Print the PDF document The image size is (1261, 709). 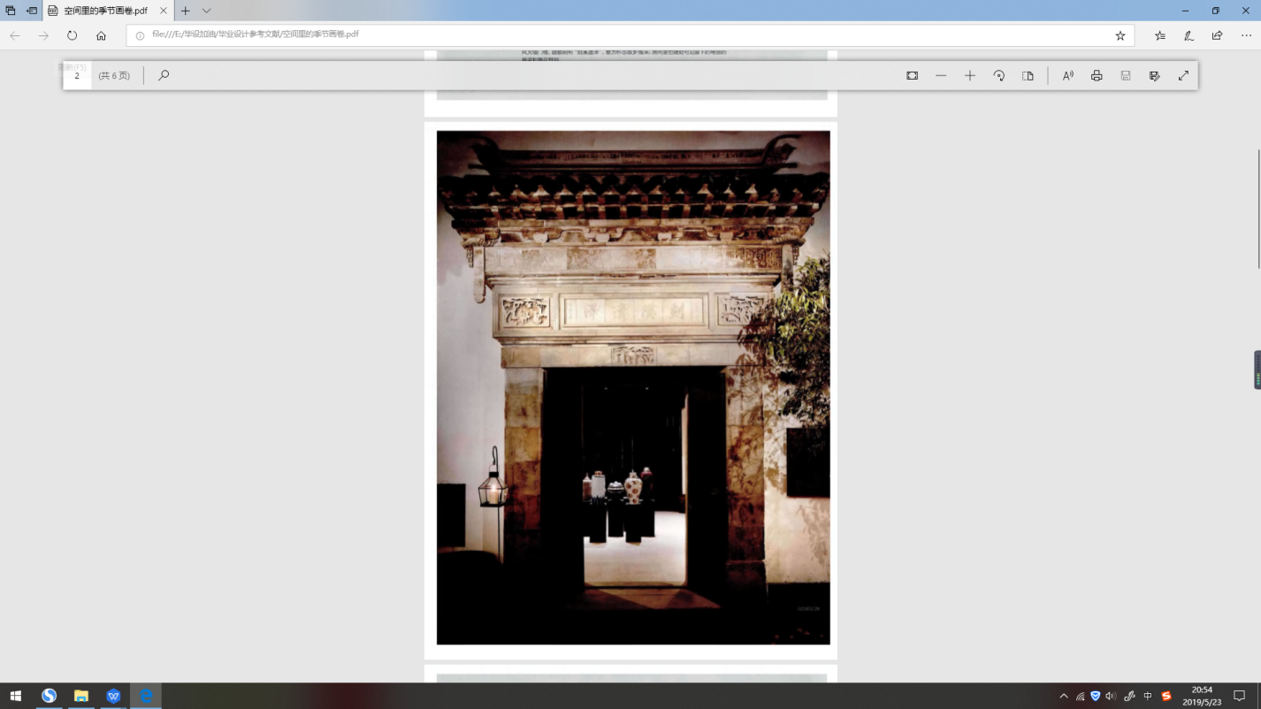tap(1097, 76)
